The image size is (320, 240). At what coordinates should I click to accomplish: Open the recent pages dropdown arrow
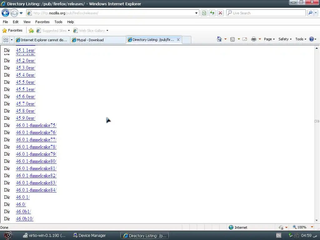click(x=21, y=13)
